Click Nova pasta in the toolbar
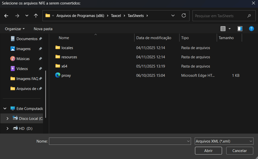 point(43,29)
